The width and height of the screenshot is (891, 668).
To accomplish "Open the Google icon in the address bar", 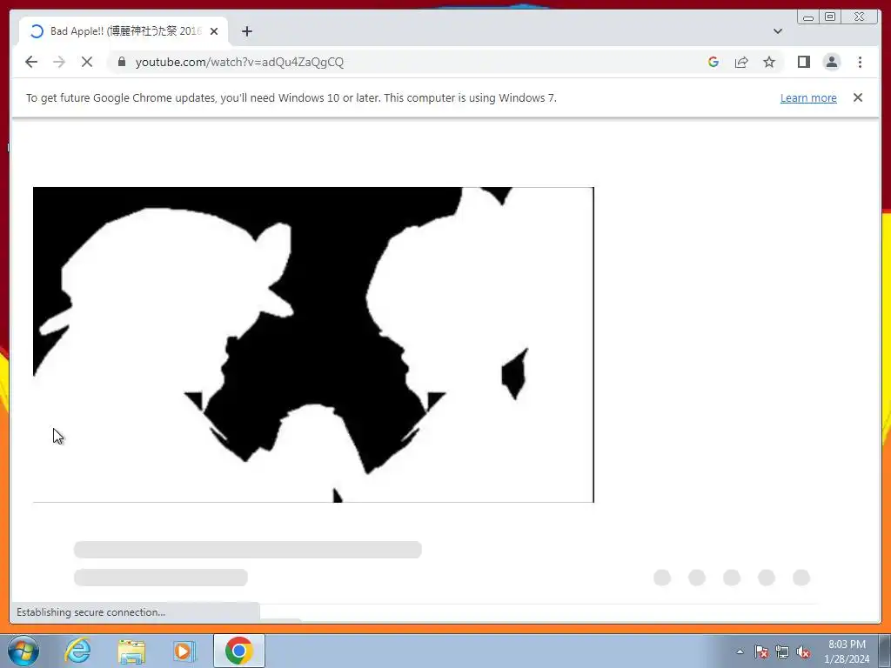I will tap(713, 62).
